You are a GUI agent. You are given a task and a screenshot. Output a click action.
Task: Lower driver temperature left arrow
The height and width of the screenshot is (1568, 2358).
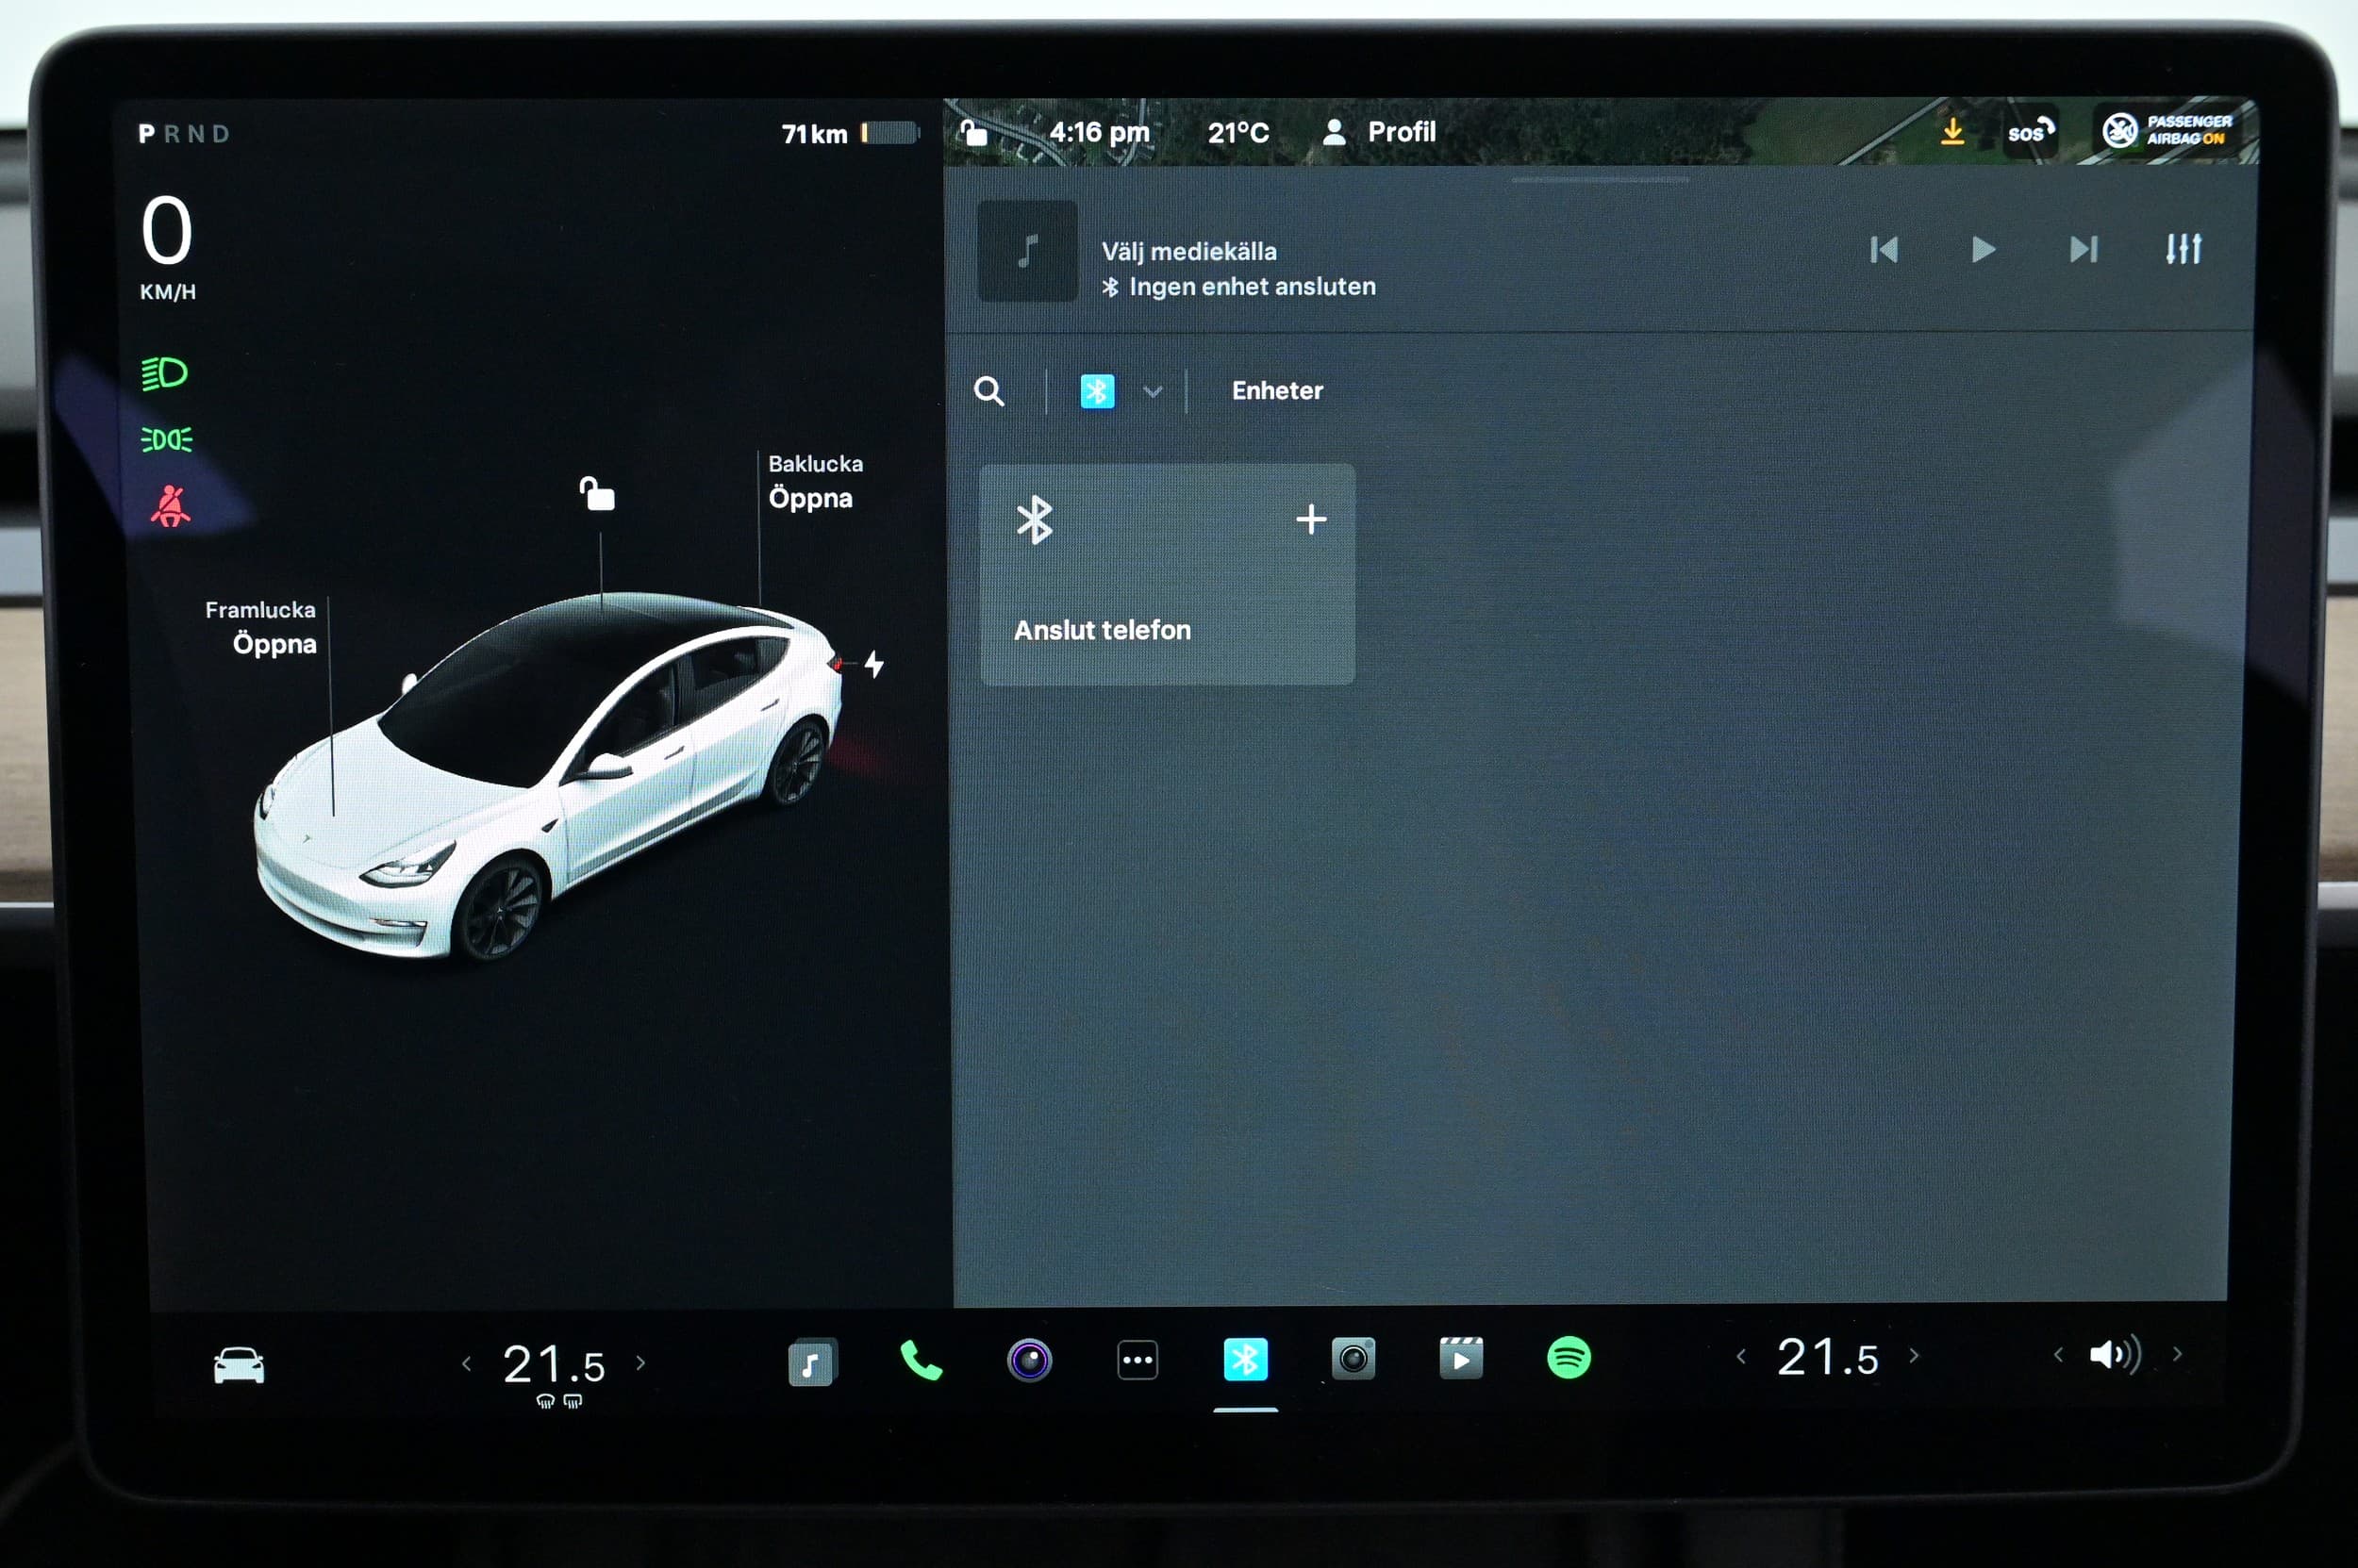466,1363
